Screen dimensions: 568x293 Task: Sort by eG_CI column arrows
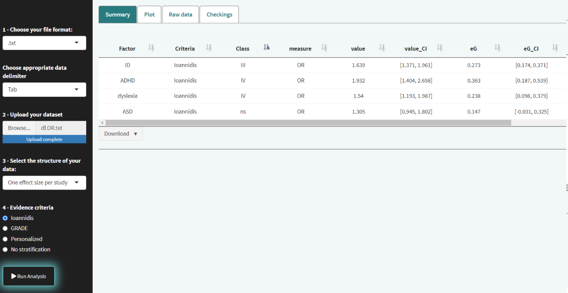coord(555,48)
